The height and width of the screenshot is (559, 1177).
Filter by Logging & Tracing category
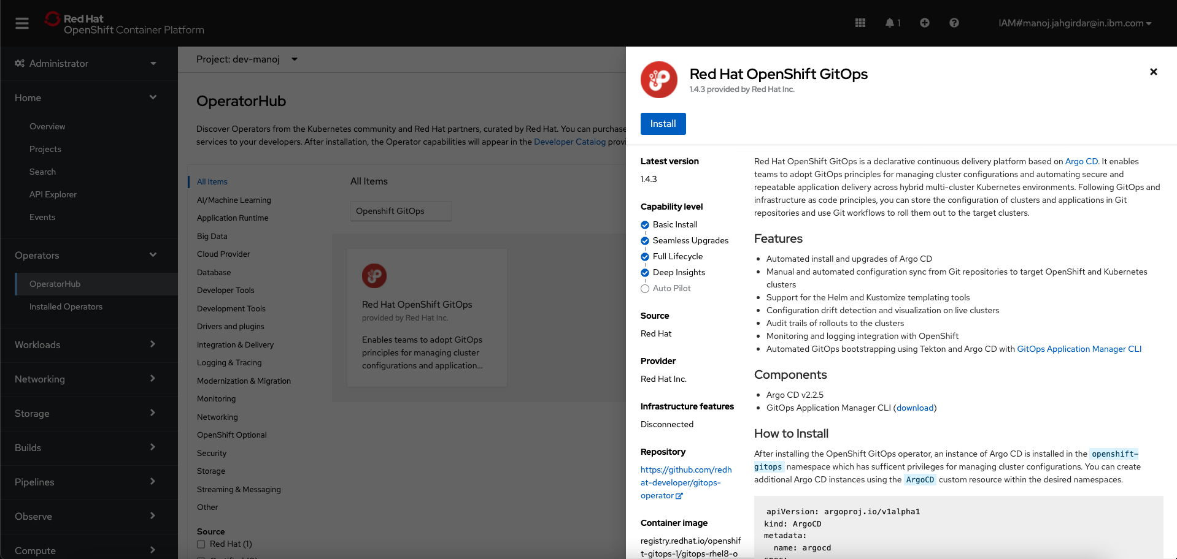[x=229, y=363]
